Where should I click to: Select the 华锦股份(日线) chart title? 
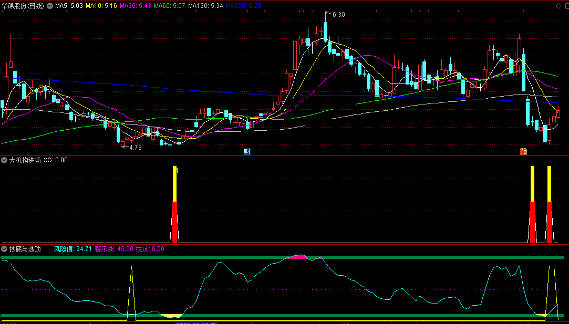pyautogui.click(x=24, y=6)
